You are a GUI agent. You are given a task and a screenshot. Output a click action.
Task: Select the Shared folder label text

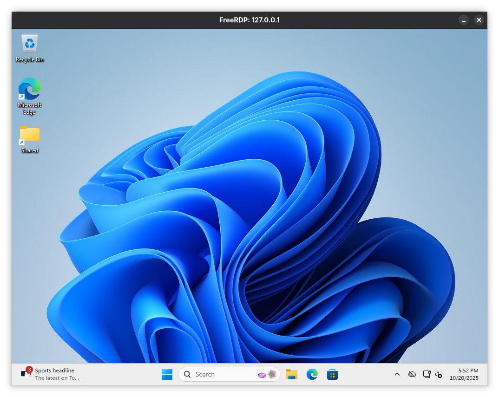click(29, 150)
